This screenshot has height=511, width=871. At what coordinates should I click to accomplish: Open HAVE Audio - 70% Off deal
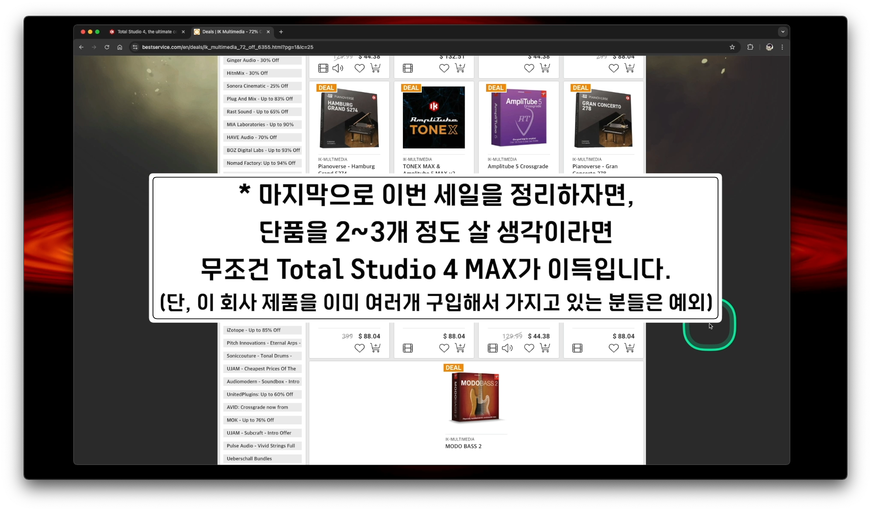pyautogui.click(x=262, y=138)
